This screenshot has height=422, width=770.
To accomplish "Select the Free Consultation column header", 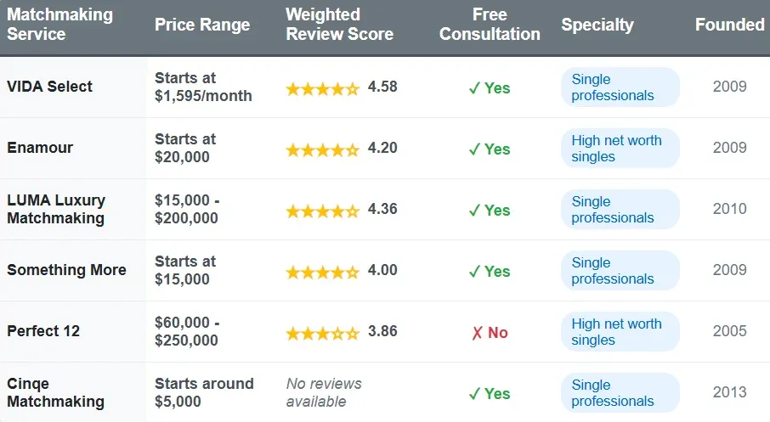I will [490, 25].
